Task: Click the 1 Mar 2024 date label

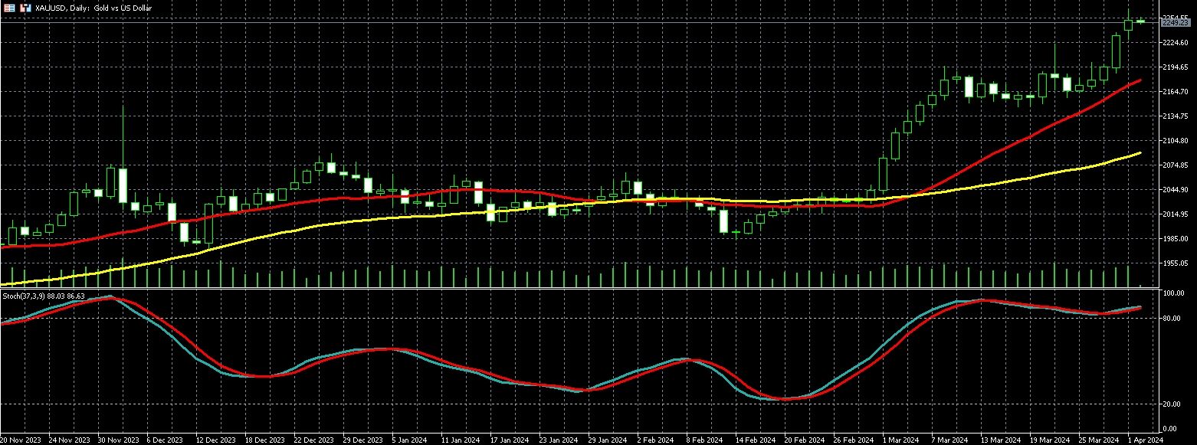Action: (x=900, y=440)
